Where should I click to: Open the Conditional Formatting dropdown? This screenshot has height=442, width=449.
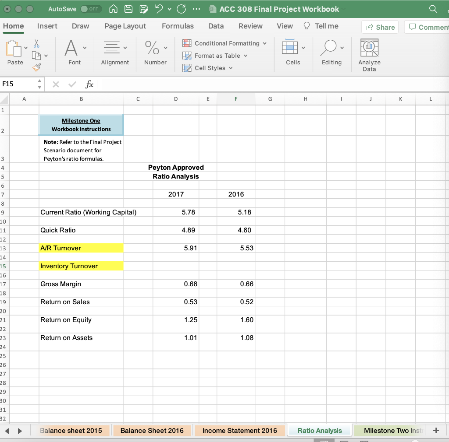(x=224, y=43)
